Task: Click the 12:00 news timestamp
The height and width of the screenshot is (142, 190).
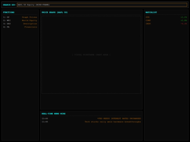Action: tap(45, 119)
